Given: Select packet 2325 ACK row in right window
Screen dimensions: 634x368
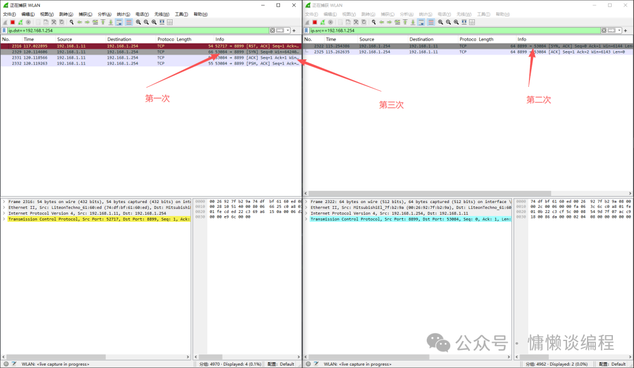Looking at the screenshot, I should coord(468,52).
